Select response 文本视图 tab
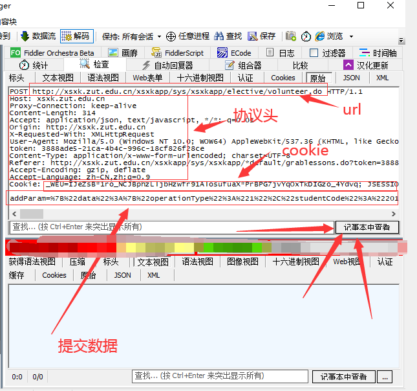 point(153,262)
